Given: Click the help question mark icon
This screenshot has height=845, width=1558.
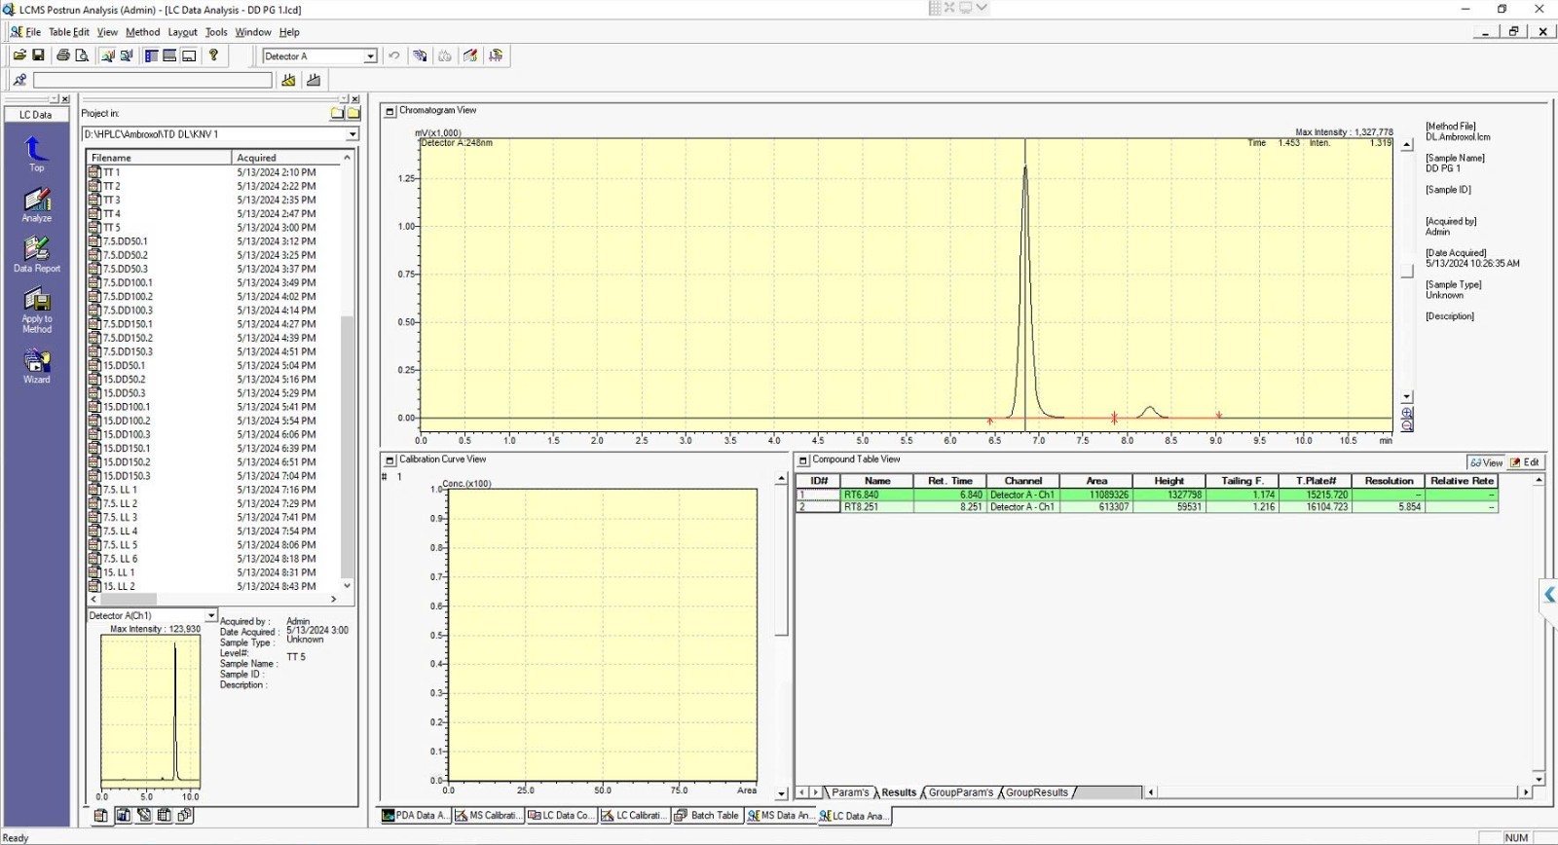Looking at the screenshot, I should pyautogui.click(x=213, y=55).
